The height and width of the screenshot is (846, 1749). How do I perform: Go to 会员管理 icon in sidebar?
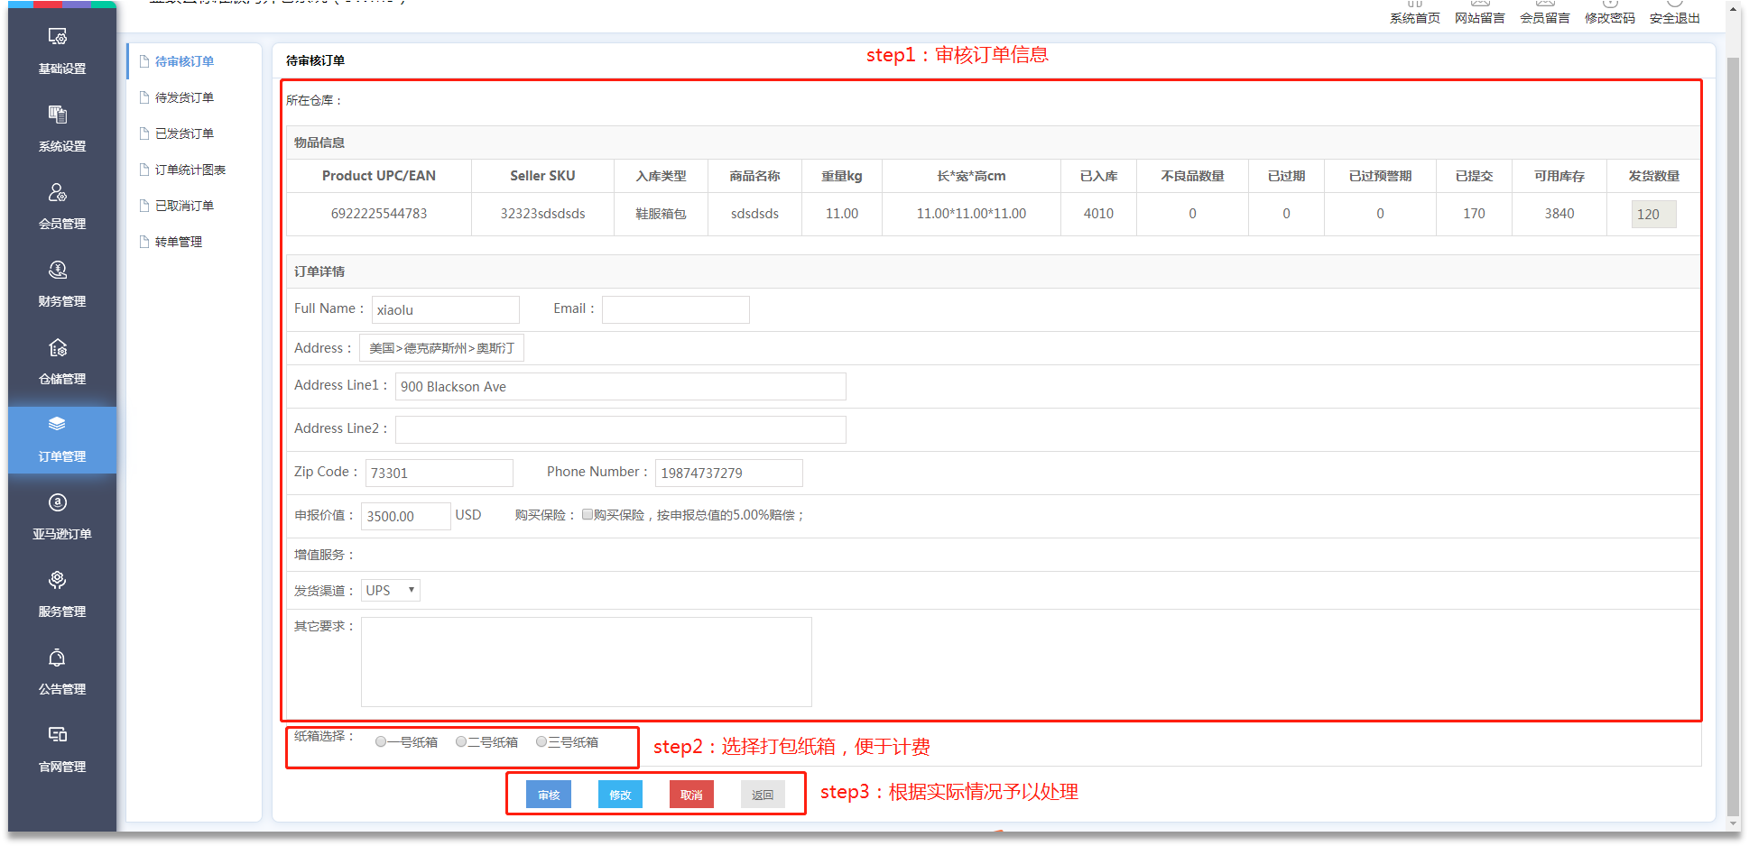(58, 192)
